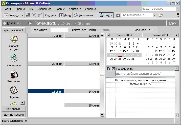Select the 25 січня day header
Viewport: 181px width, 125px height.
point(82,106)
